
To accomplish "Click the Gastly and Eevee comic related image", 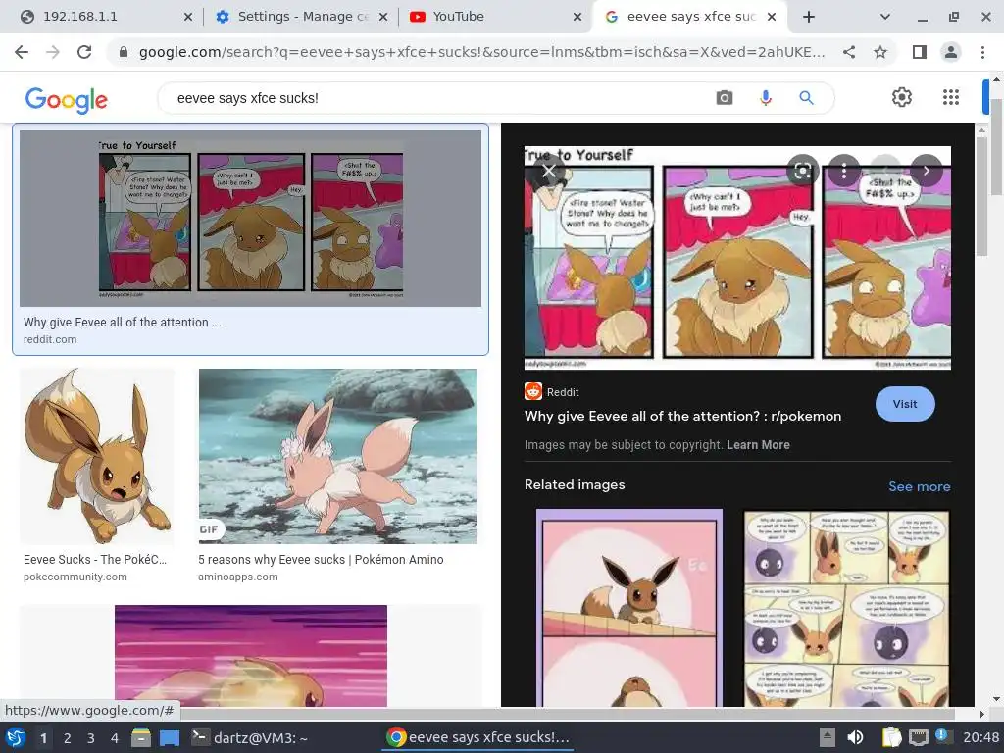I will tap(846, 608).
